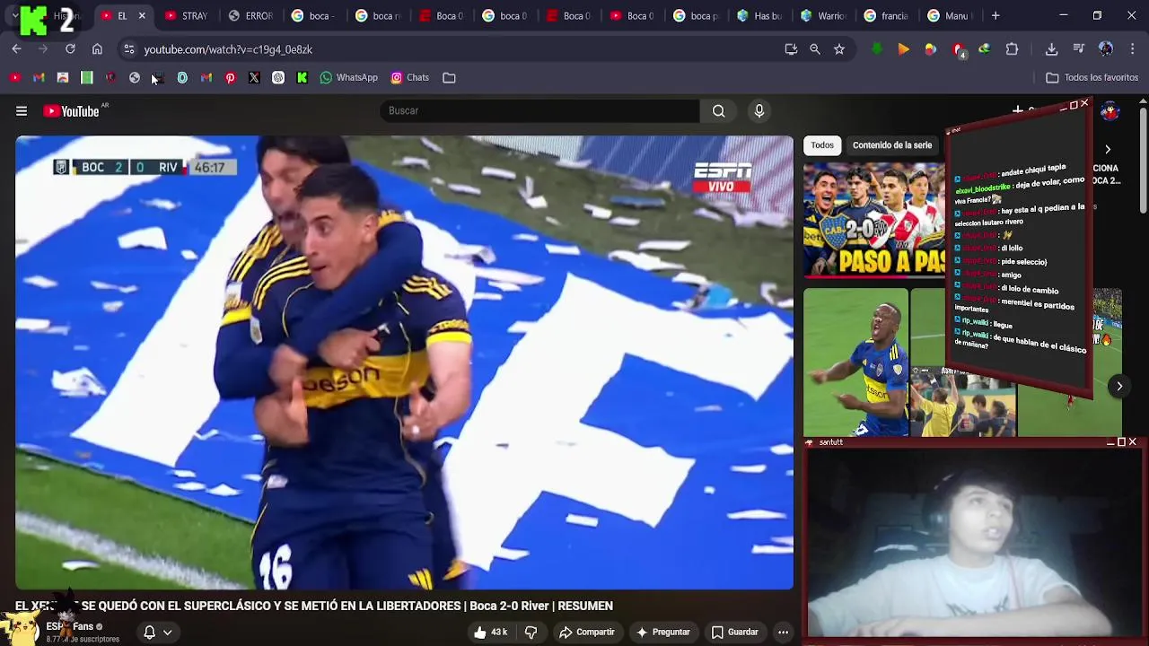Open the green Kick bookmark
The image size is (1149, 646).
[303, 78]
